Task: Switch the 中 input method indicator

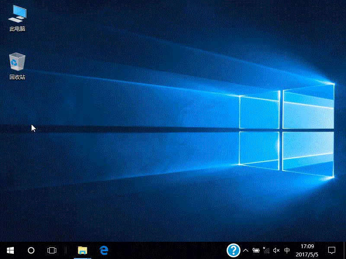Action: [x=287, y=250]
